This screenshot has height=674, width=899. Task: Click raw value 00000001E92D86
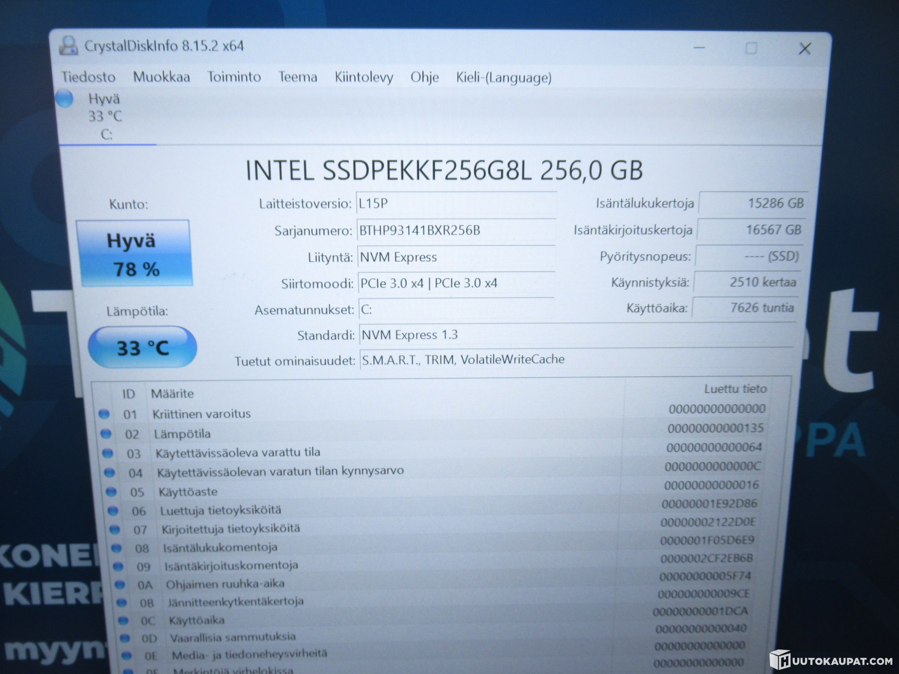710,503
